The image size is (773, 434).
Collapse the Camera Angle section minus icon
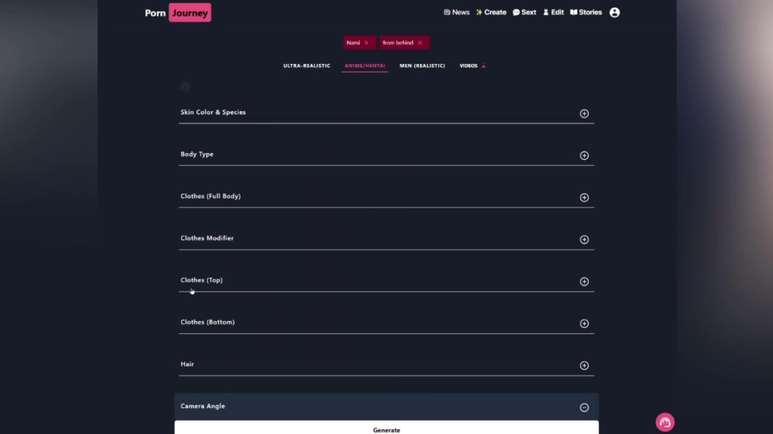coord(584,407)
